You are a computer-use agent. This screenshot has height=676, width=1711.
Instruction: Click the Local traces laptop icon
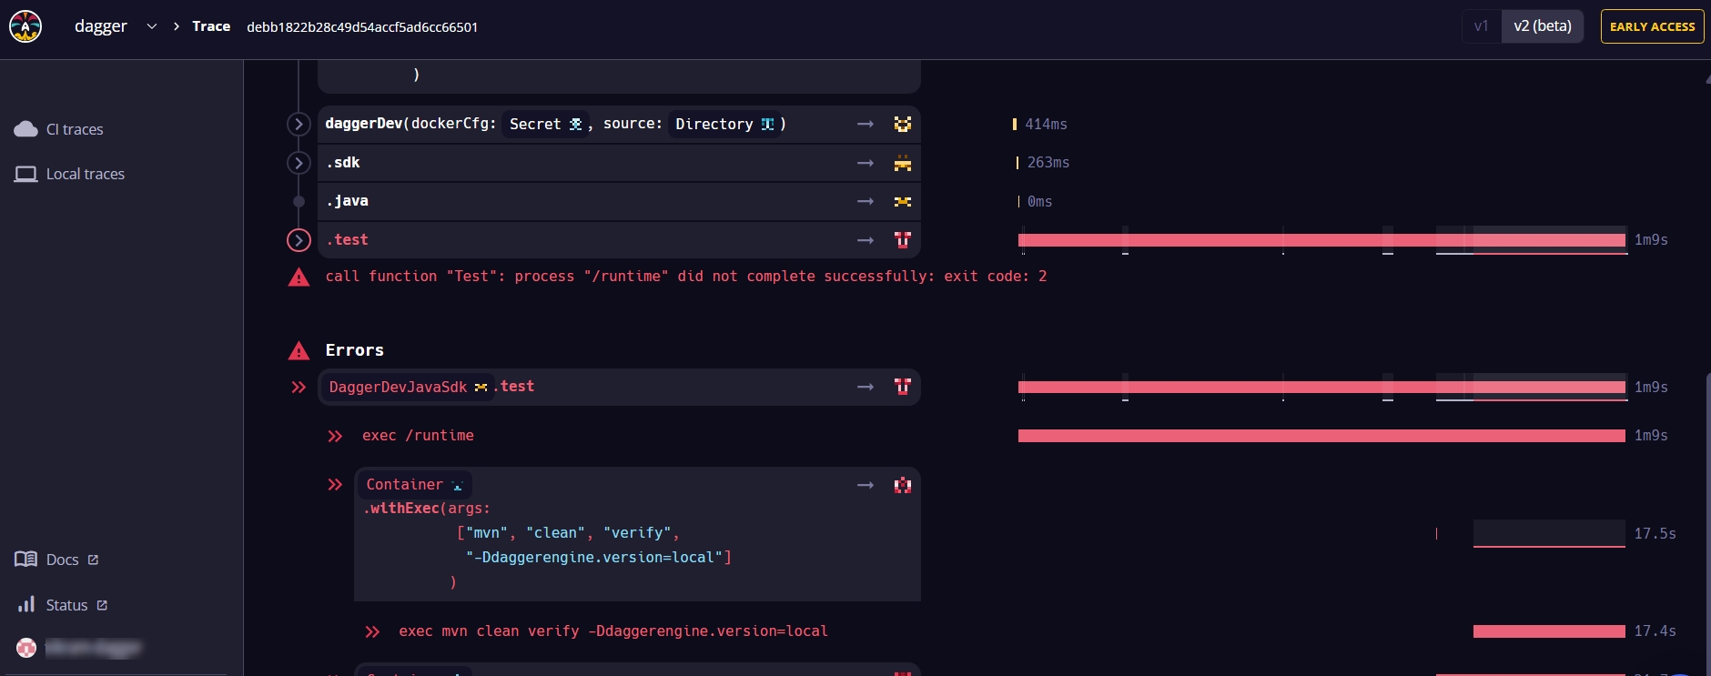[x=25, y=174]
